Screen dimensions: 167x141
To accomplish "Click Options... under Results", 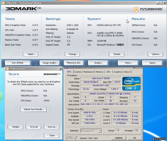I will pos(156,54).
